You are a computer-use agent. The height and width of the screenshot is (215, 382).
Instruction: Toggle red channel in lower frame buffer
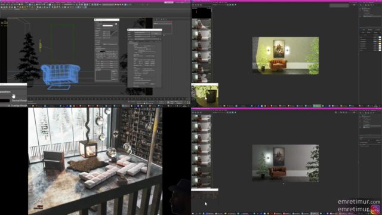click(x=227, y=112)
